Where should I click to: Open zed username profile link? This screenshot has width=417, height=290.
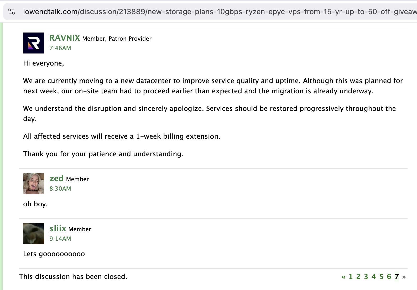pyautogui.click(x=56, y=179)
